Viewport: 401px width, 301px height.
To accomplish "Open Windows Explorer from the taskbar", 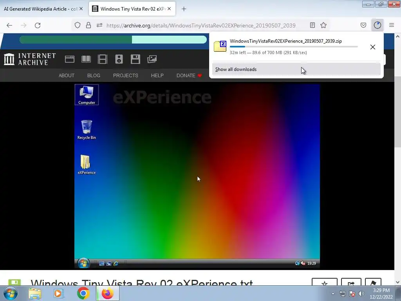I will tap(35, 293).
